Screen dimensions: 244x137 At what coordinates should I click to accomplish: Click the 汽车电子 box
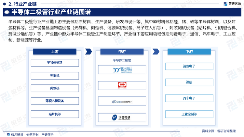coord(189,98)
